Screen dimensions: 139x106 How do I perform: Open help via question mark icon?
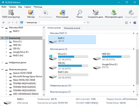[x=135, y=23]
